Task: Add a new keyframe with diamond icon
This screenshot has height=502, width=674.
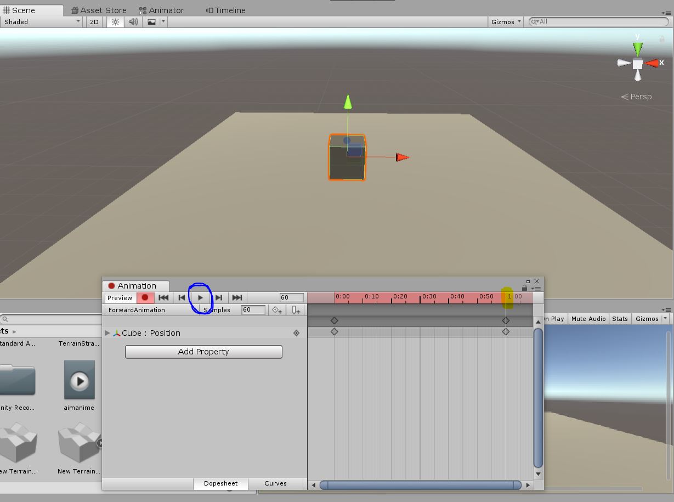Action: tap(276, 310)
